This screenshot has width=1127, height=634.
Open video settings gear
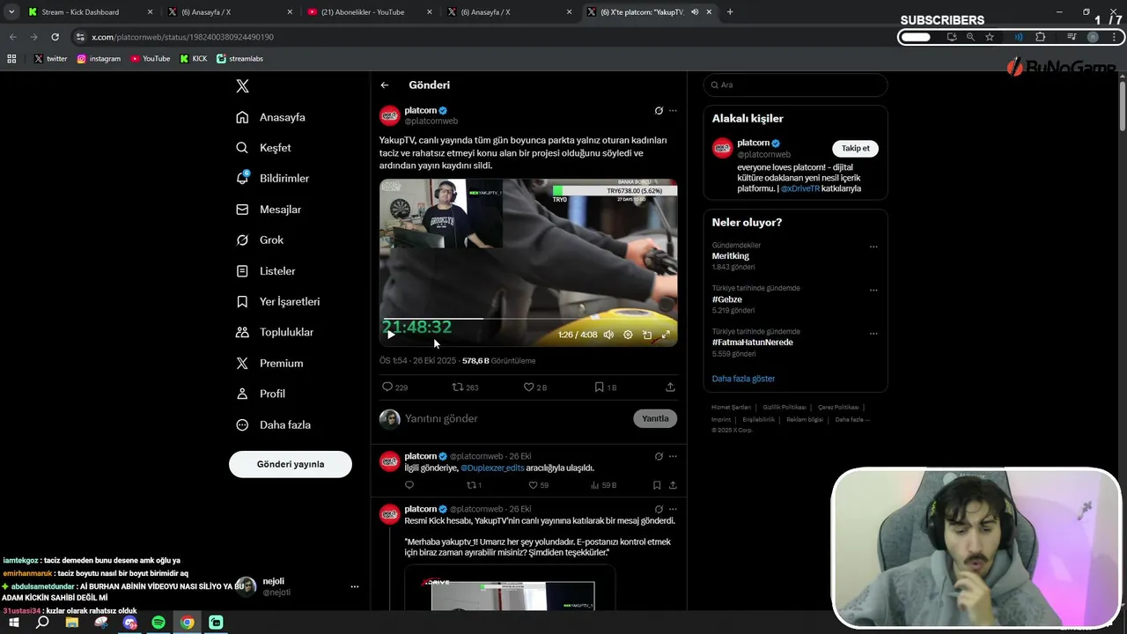[x=628, y=335]
